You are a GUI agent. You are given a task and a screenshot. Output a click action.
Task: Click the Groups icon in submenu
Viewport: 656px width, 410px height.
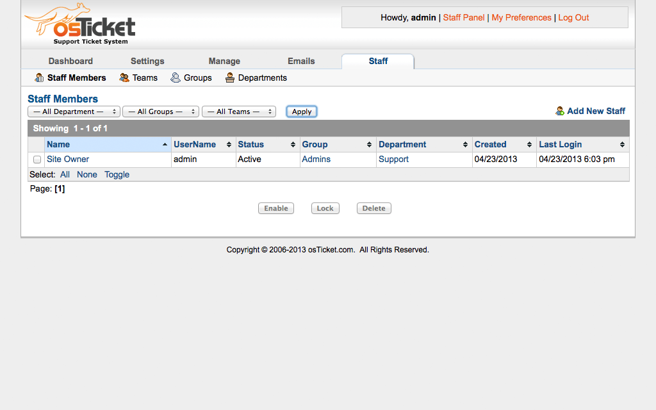(176, 78)
